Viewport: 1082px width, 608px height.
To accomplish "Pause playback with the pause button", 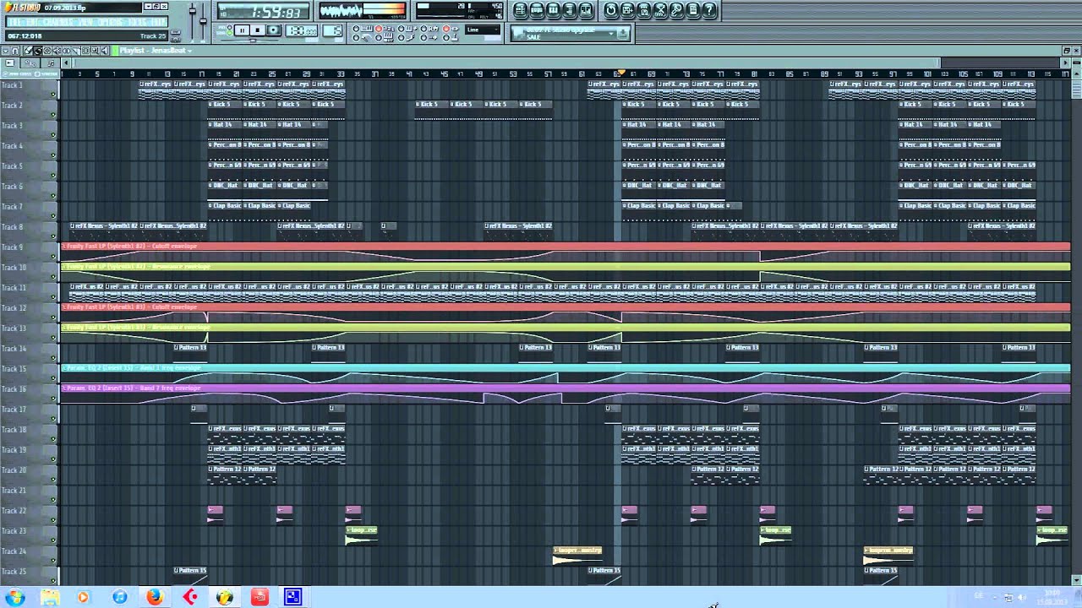I will [242, 30].
